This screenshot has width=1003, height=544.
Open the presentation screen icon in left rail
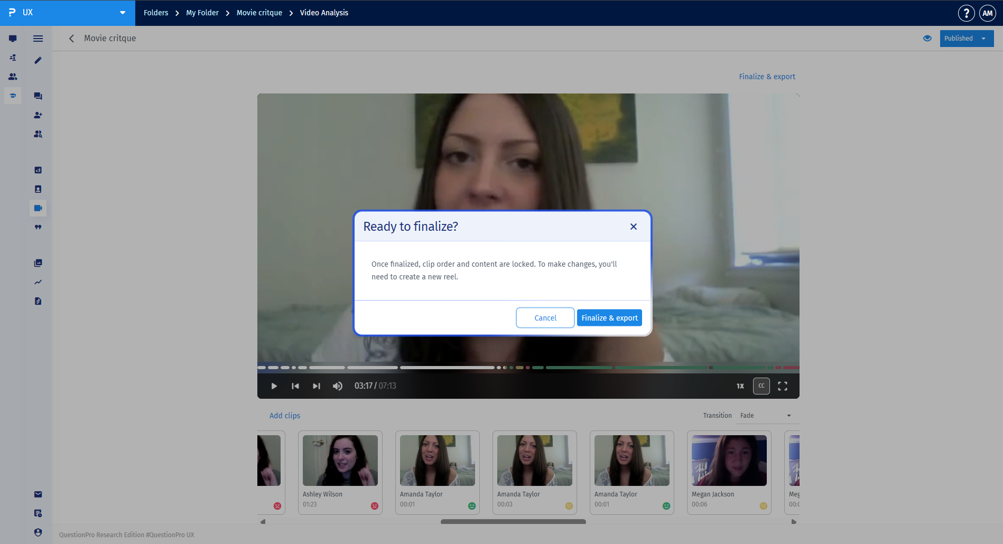point(13,39)
